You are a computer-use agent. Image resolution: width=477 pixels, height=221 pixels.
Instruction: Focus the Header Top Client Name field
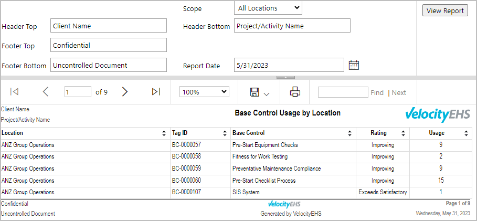point(109,26)
